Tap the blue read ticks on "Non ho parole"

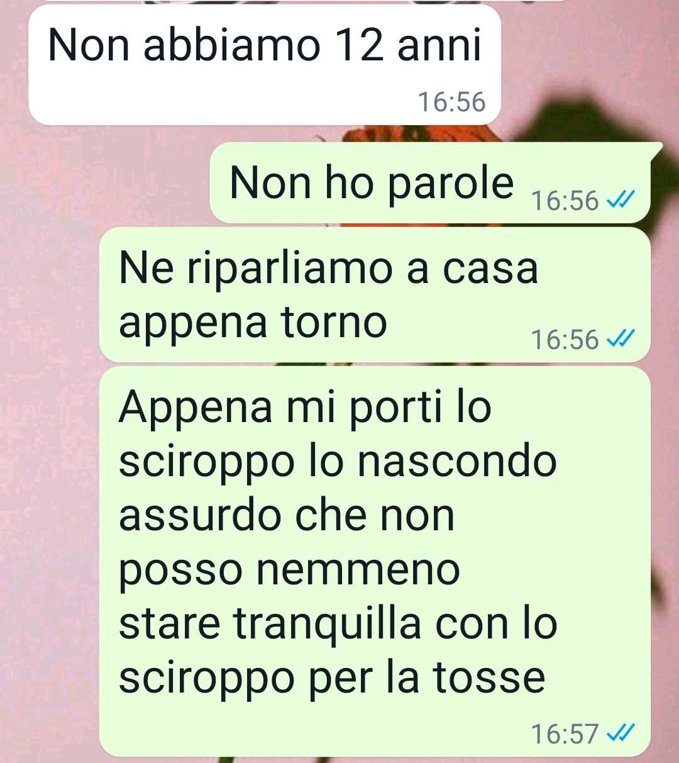point(621,201)
